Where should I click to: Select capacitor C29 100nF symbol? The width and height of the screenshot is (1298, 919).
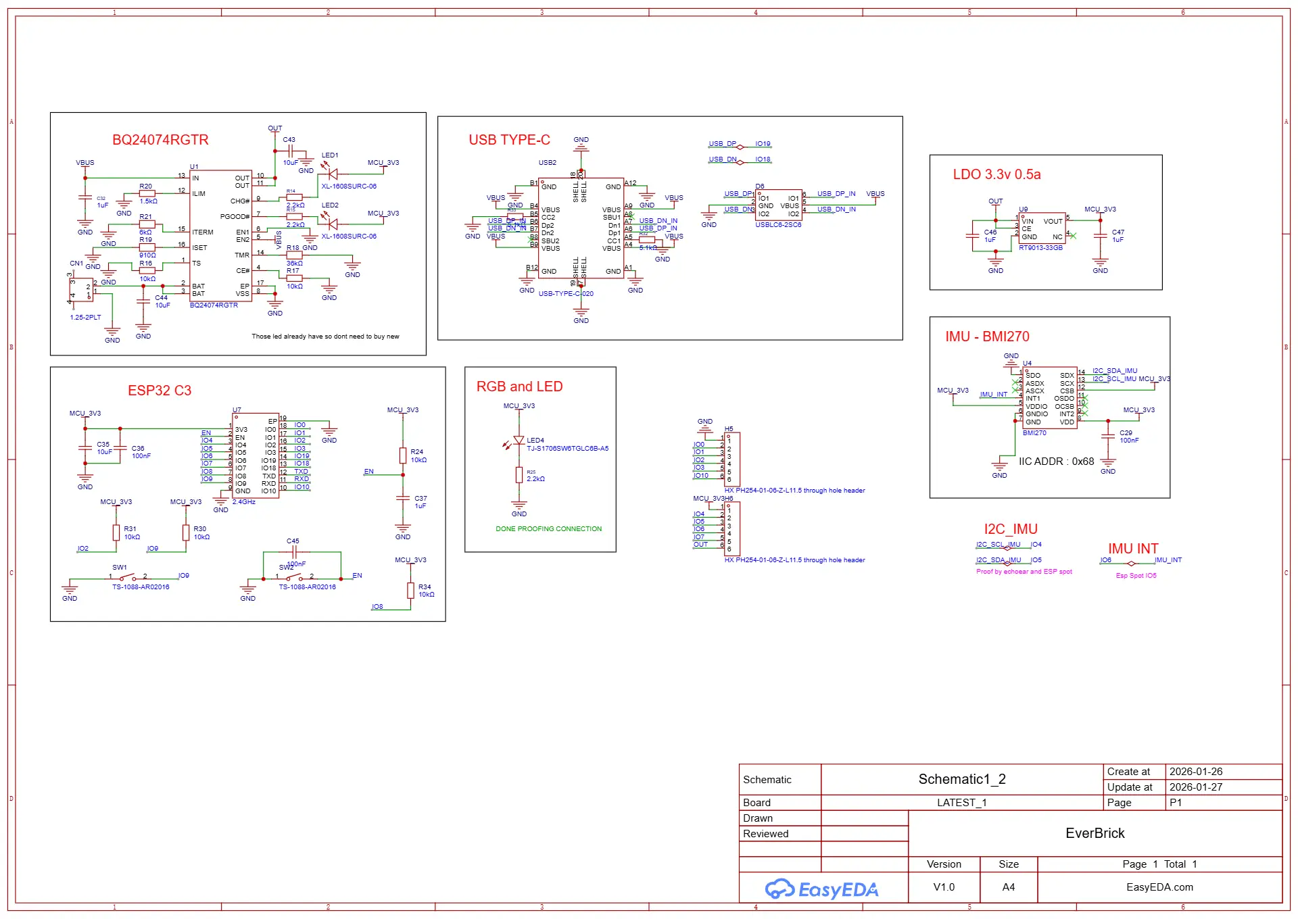click(x=1108, y=437)
